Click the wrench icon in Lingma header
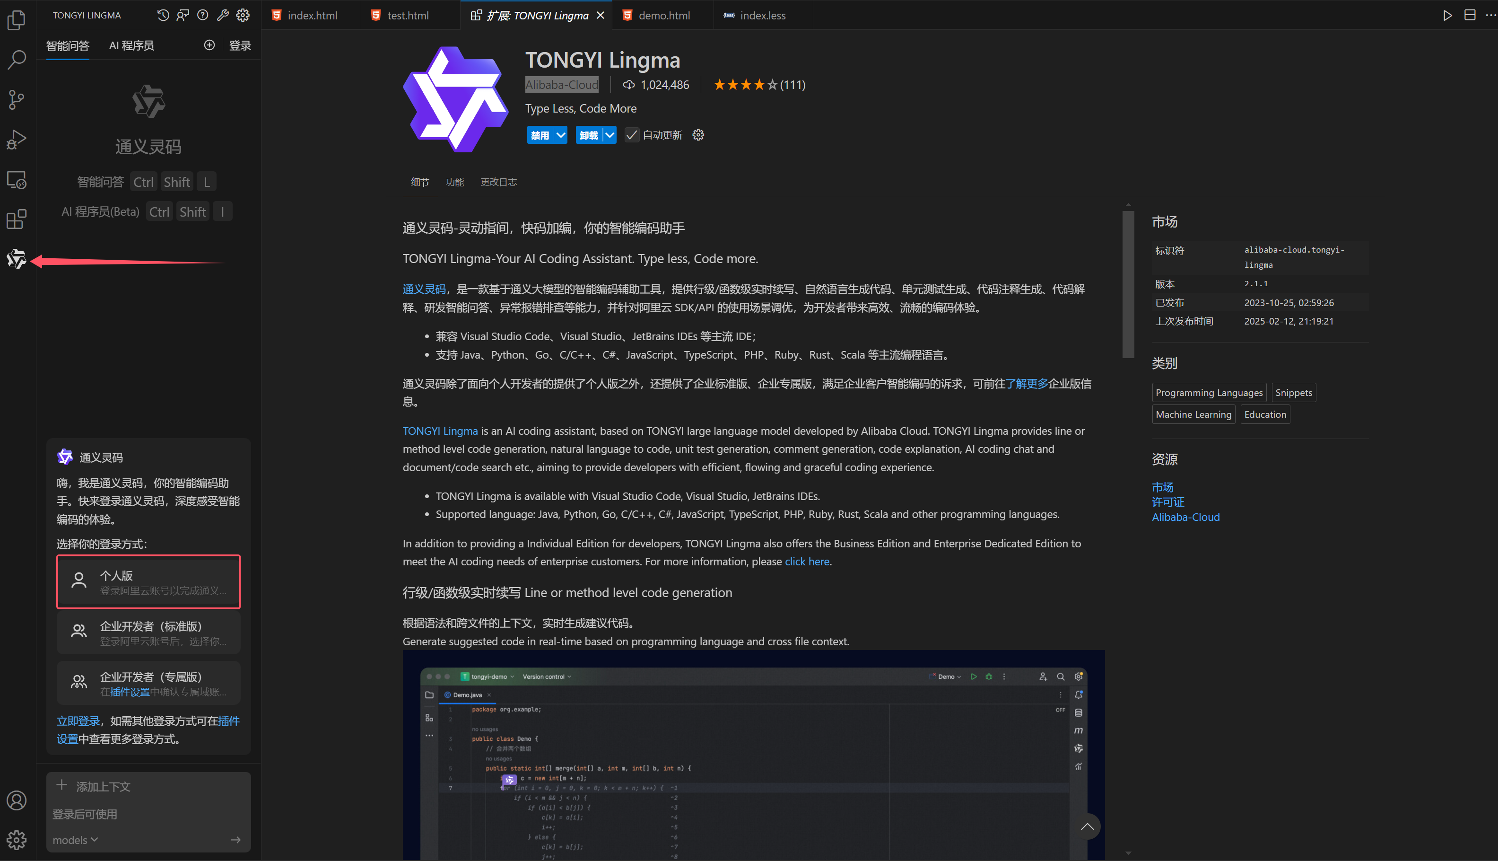This screenshot has height=861, width=1498. 223,15
